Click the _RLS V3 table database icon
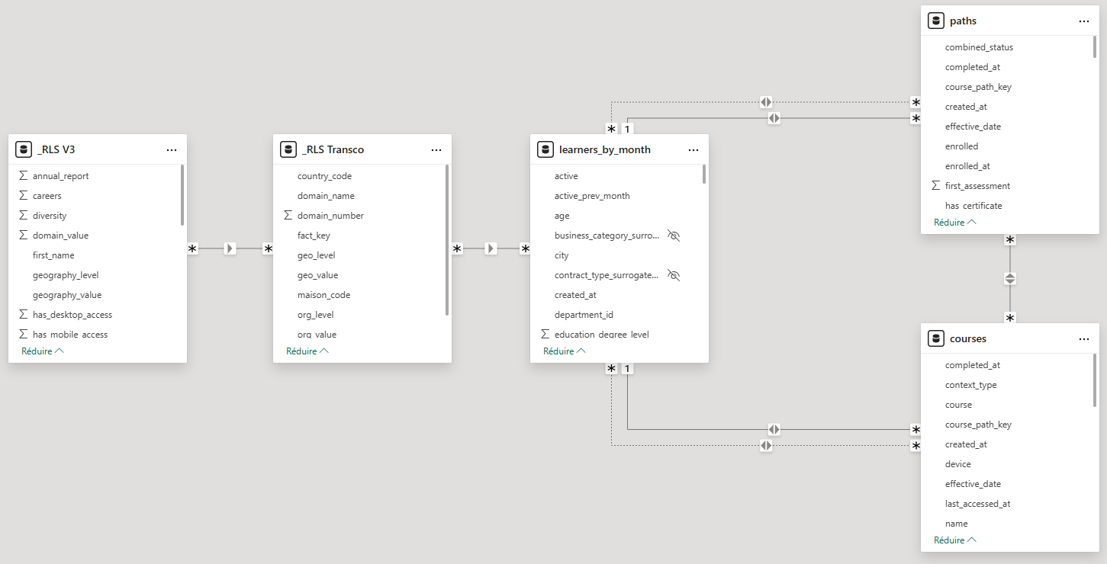The height and width of the screenshot is (564, 1107). 23,149
